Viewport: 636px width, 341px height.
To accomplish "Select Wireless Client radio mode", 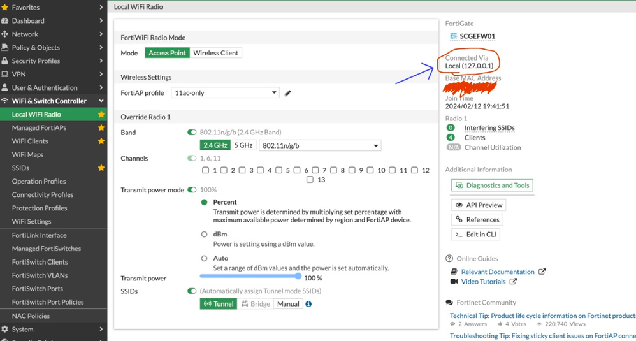I will click(216, 53).
